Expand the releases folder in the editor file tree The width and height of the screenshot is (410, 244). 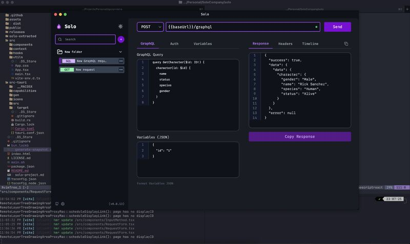click(15, 32)
